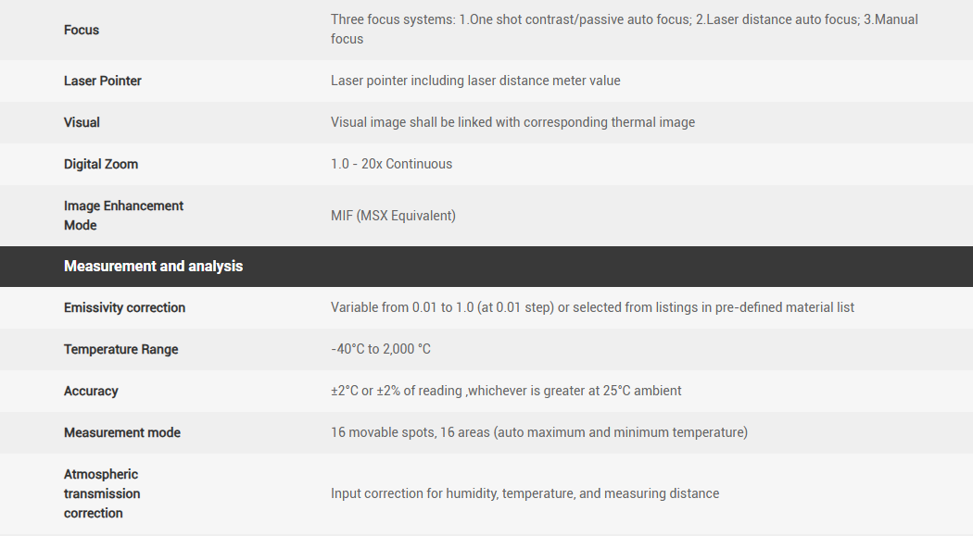Click the three focus systems description text
973x536 pixels.
point(624,30)
